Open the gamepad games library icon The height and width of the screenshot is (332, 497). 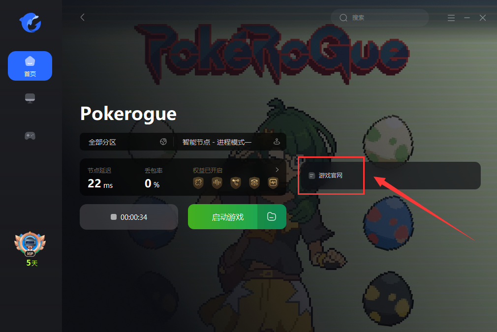(30, 136)
